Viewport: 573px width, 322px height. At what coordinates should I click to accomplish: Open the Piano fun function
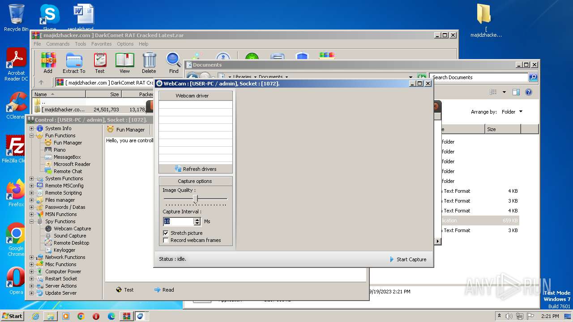pos(60,150)
